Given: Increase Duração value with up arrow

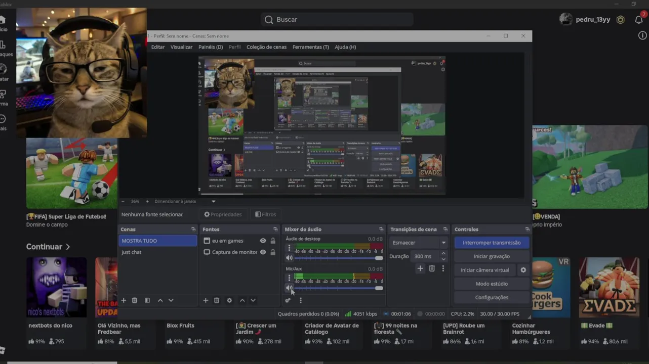Looking at the screenshot, I should coord(443,254).
